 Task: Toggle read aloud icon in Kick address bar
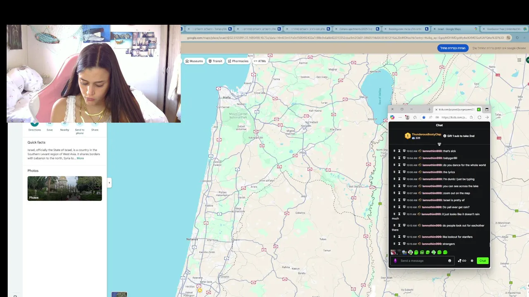(430, 117)
